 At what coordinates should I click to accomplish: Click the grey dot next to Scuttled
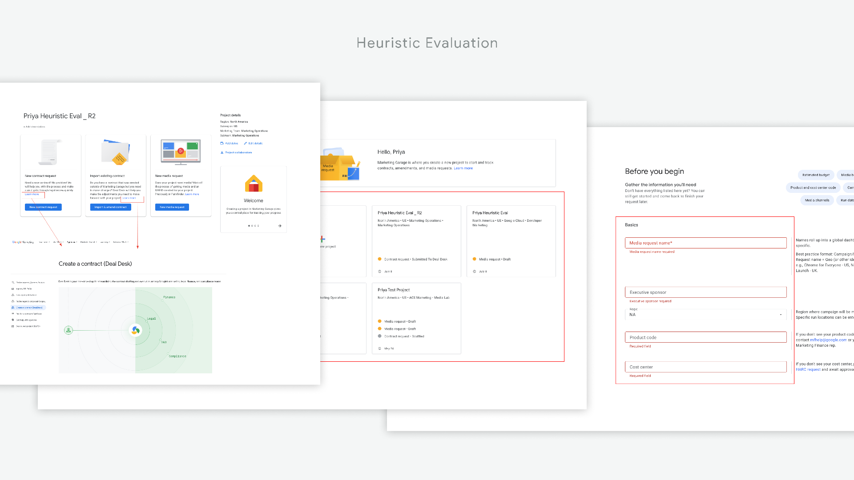(x=379, y=336)
